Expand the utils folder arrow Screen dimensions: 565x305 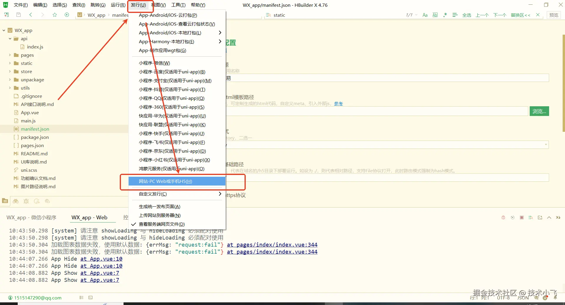click(x=10, y=88)
